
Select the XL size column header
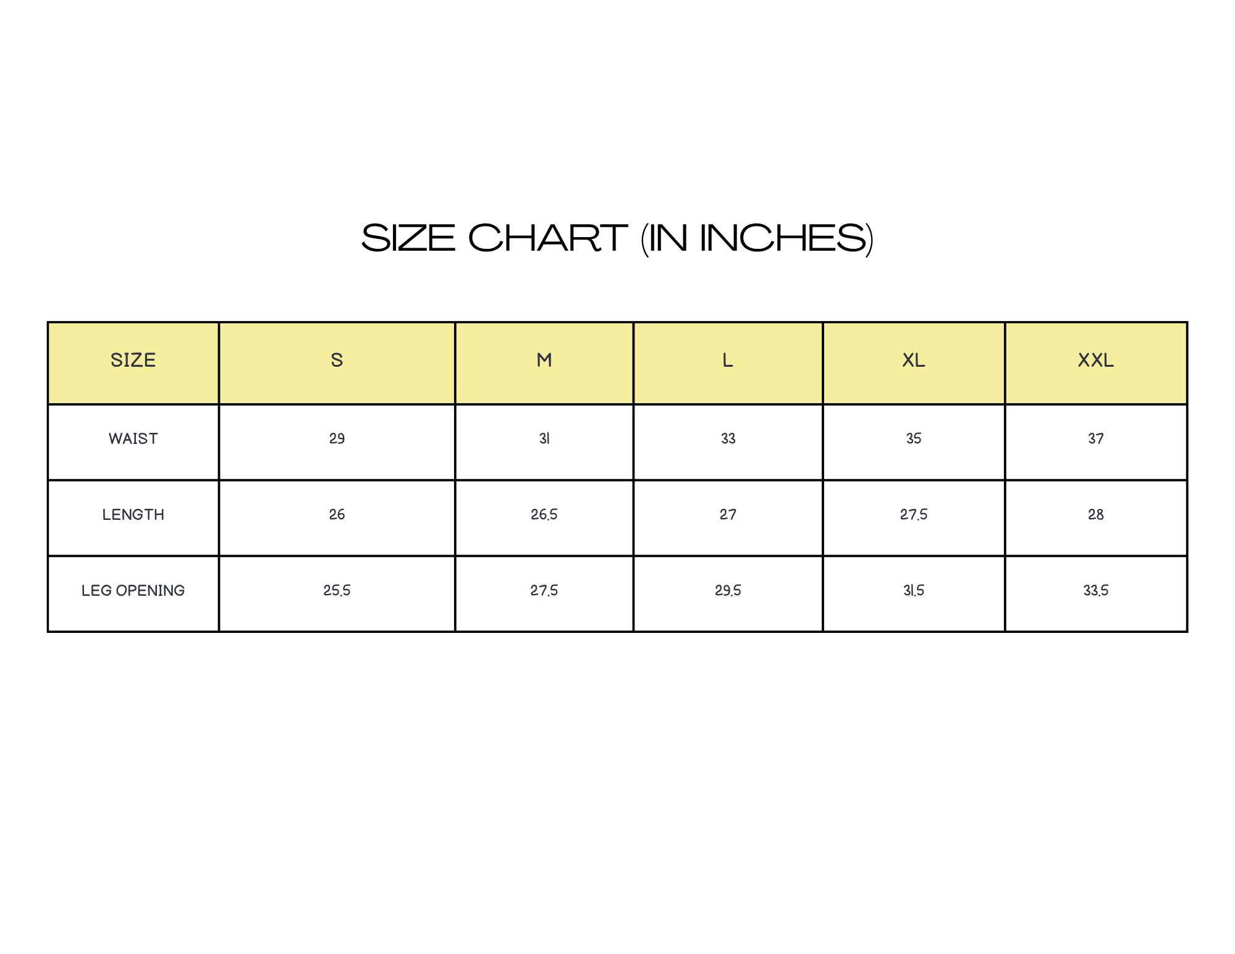point(914,363)
